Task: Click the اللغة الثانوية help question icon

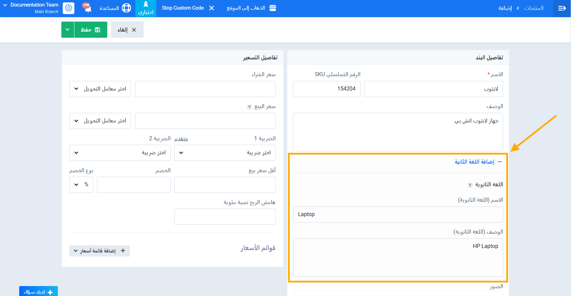Action: 470,185
